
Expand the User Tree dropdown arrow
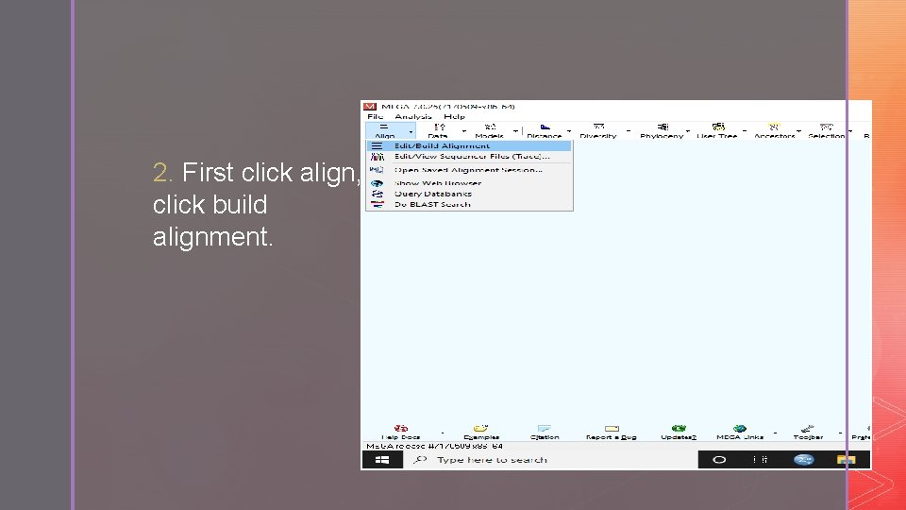[x=745, y=131]
